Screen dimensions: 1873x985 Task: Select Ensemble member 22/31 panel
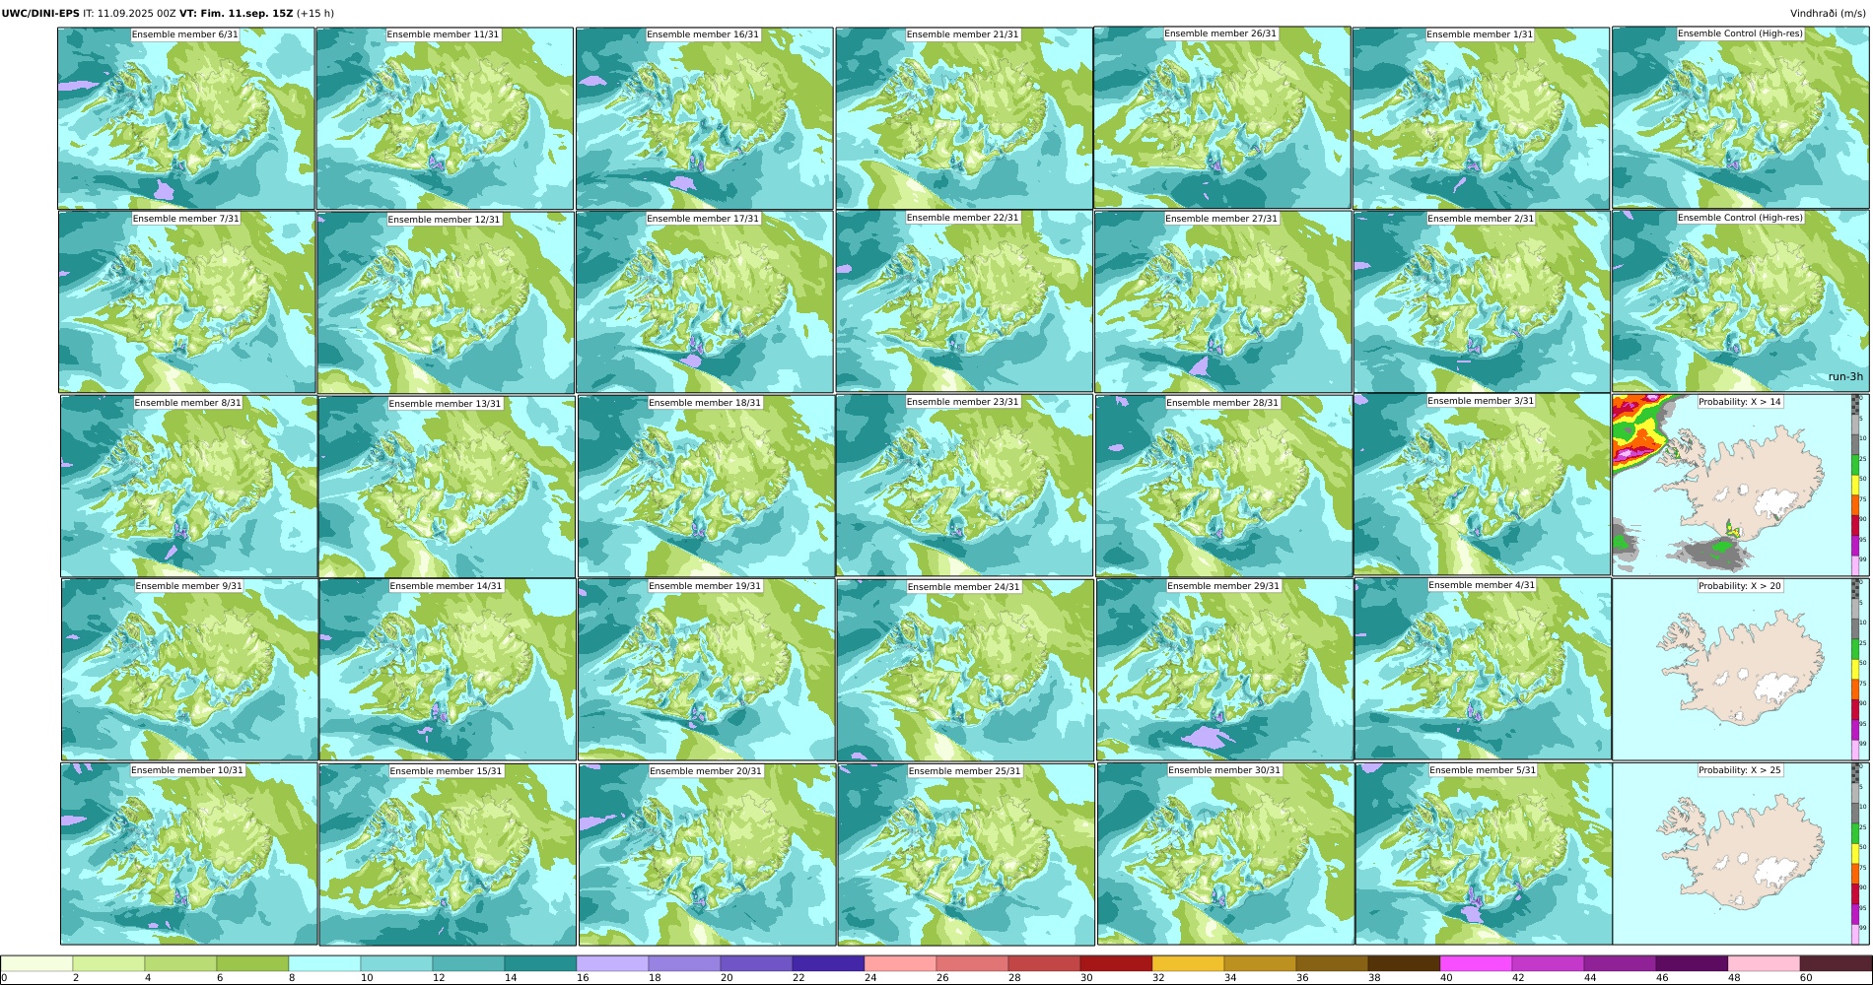coord(964,301)
